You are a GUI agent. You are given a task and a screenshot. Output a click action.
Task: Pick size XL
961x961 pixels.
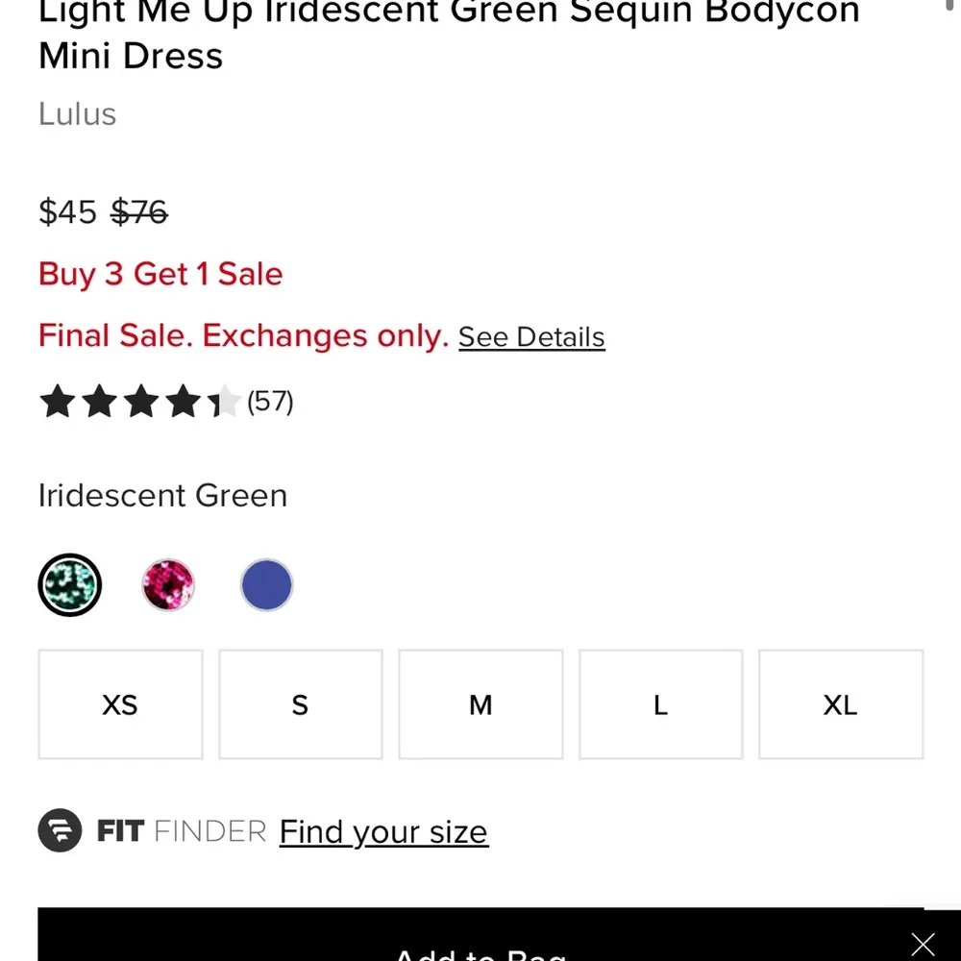840,704
